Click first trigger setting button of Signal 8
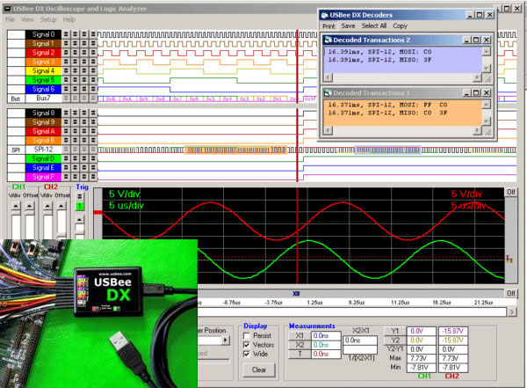 coord(66,113)
